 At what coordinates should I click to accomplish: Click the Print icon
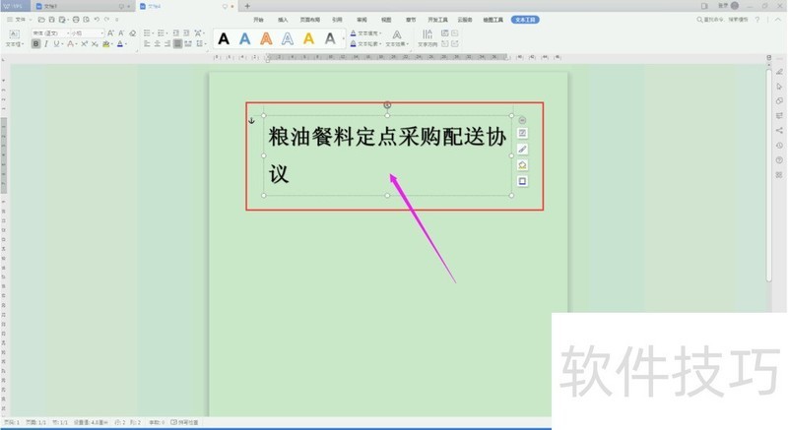click(76, 20)
